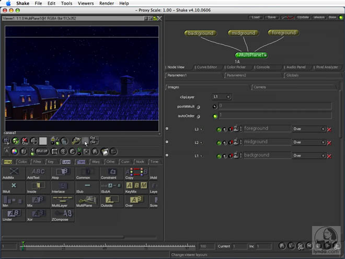Switch to the Camera tab
Screen dimensions: 345x259
[260, 87]
